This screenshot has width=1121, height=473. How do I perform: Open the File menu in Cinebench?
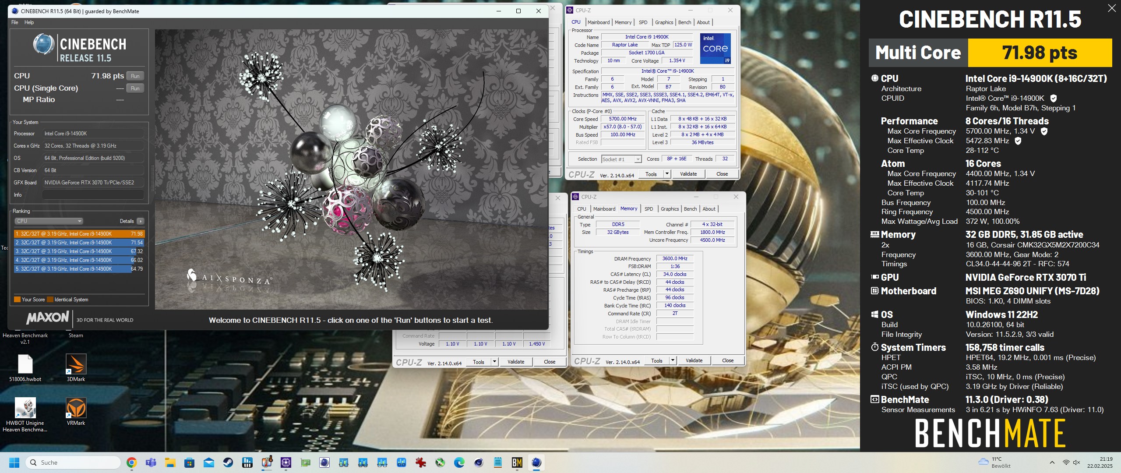click(x=15, y=22)
